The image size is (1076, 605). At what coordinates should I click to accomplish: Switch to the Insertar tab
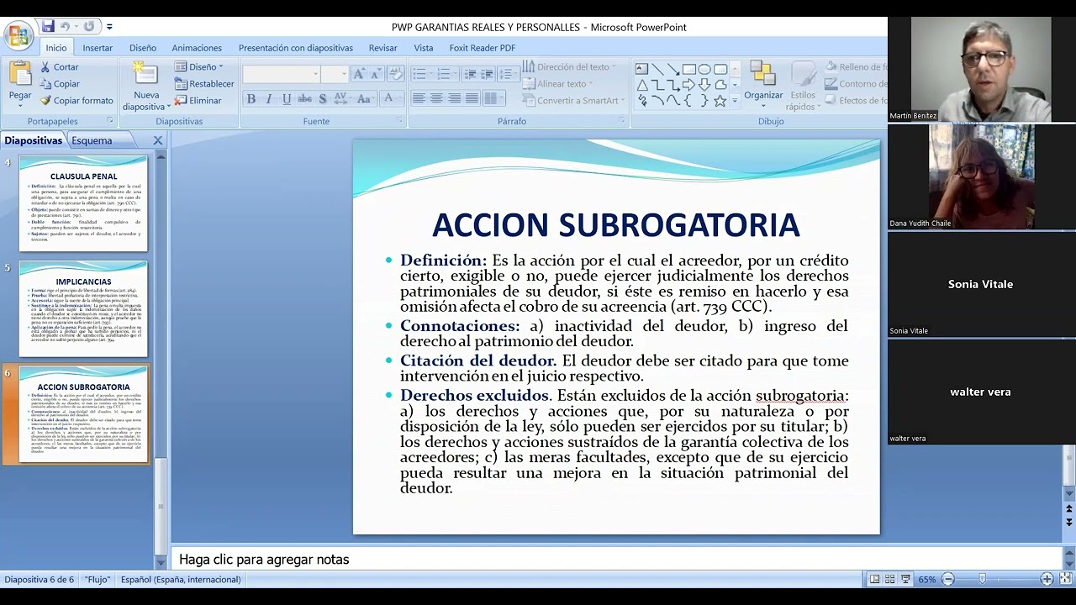(x=98, y=48)
